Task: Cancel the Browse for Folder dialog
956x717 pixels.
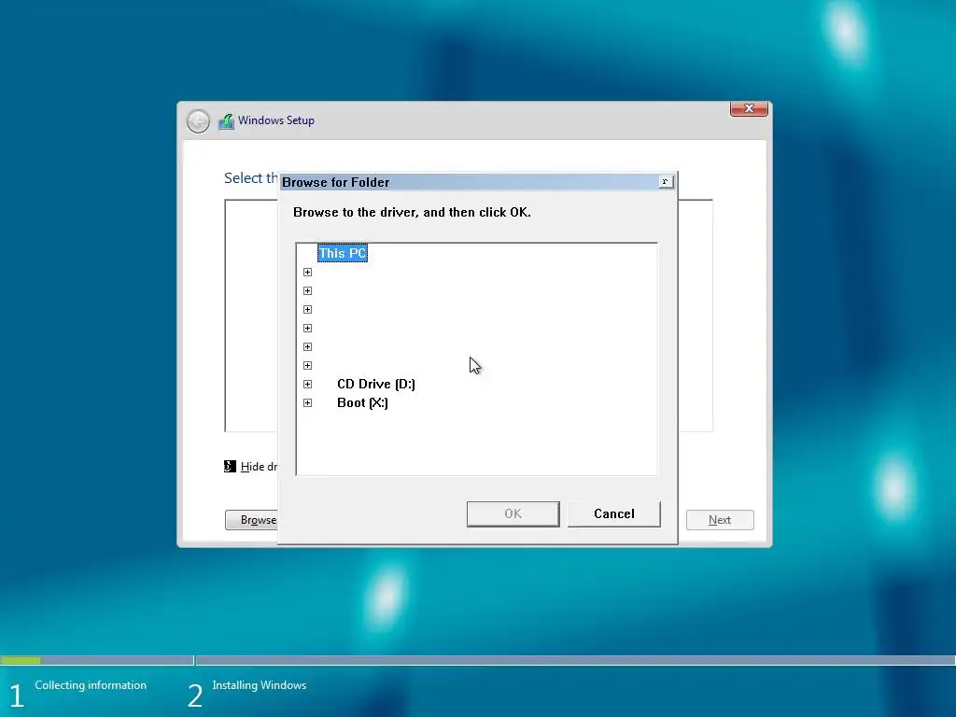Action: coord(614,514)
